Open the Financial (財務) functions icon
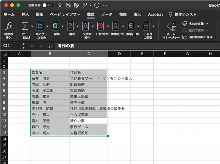The image size is (220, 164). (x=55, y=26)
